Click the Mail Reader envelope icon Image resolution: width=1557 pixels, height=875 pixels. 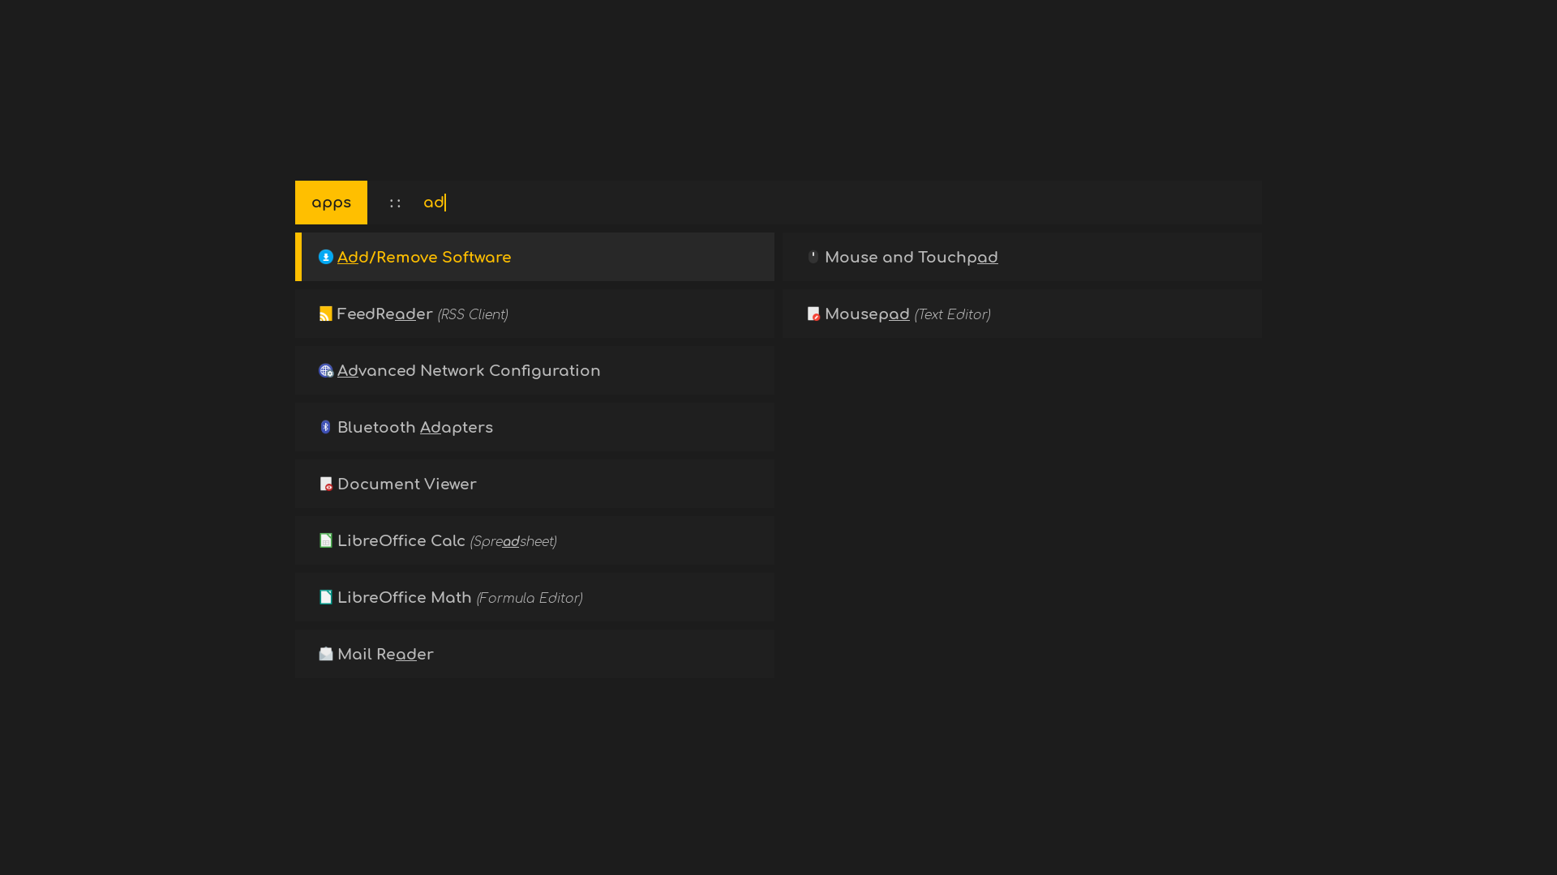[326, 654]
